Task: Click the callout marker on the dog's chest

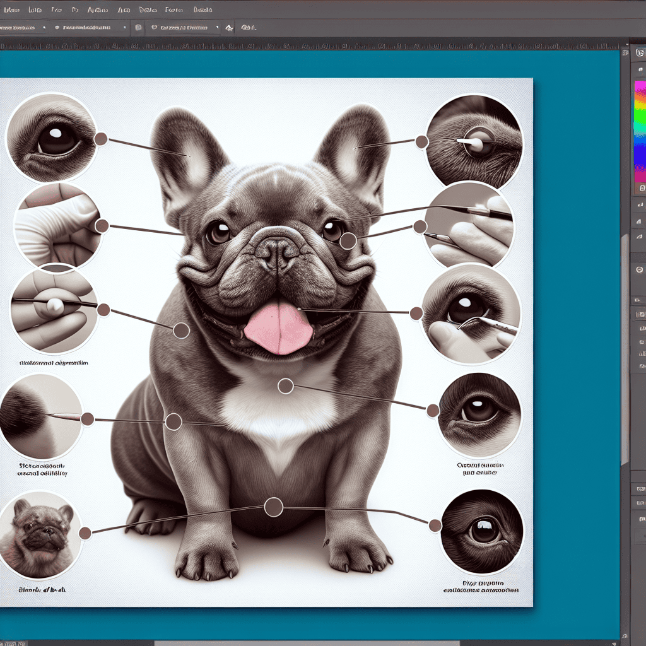Action: (x=285, y=386)
